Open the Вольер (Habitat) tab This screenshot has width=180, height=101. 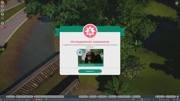tap(93, 97)
